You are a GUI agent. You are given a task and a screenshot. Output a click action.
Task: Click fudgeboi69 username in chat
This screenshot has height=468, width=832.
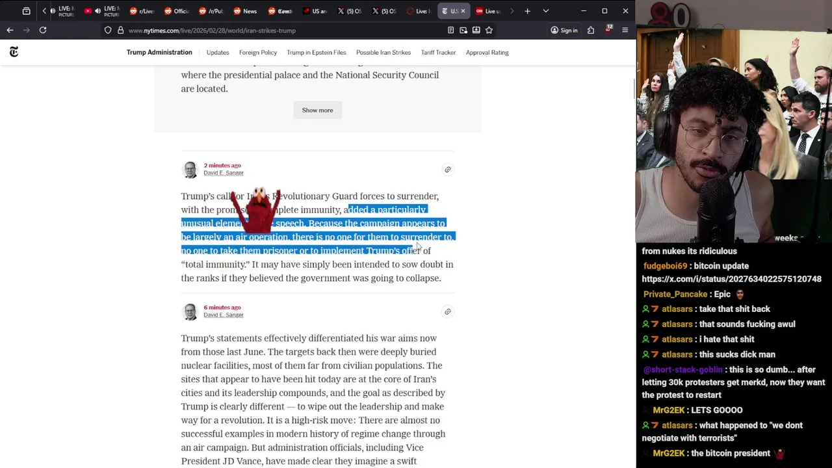coord(665,266)
